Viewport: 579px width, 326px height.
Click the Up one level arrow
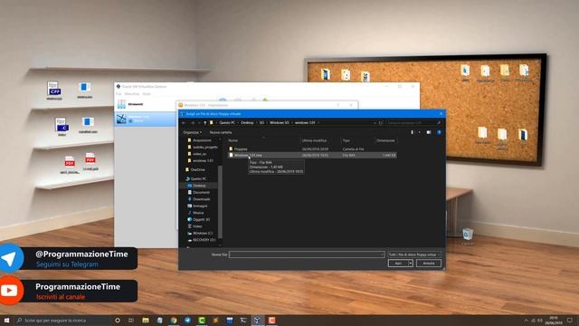click(205, 123)
